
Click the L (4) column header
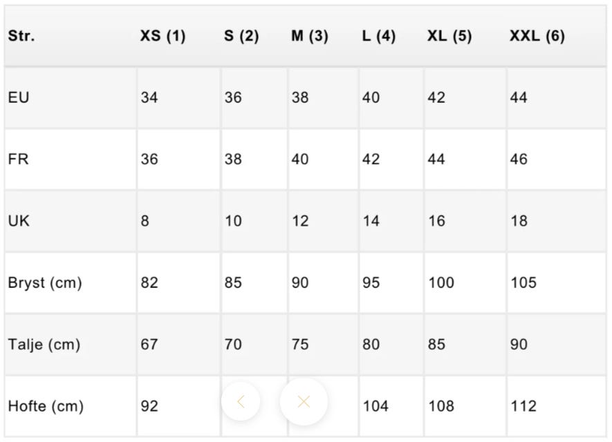point(378,37)
